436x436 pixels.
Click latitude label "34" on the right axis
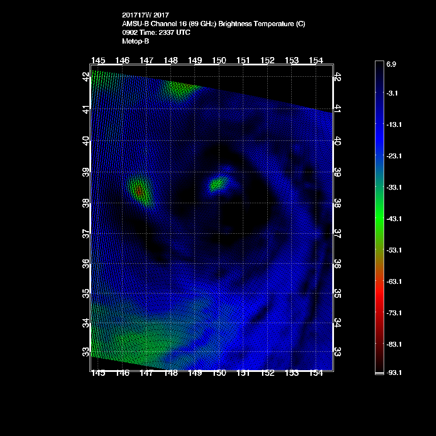pyautogui.click(x=337, y=323)
